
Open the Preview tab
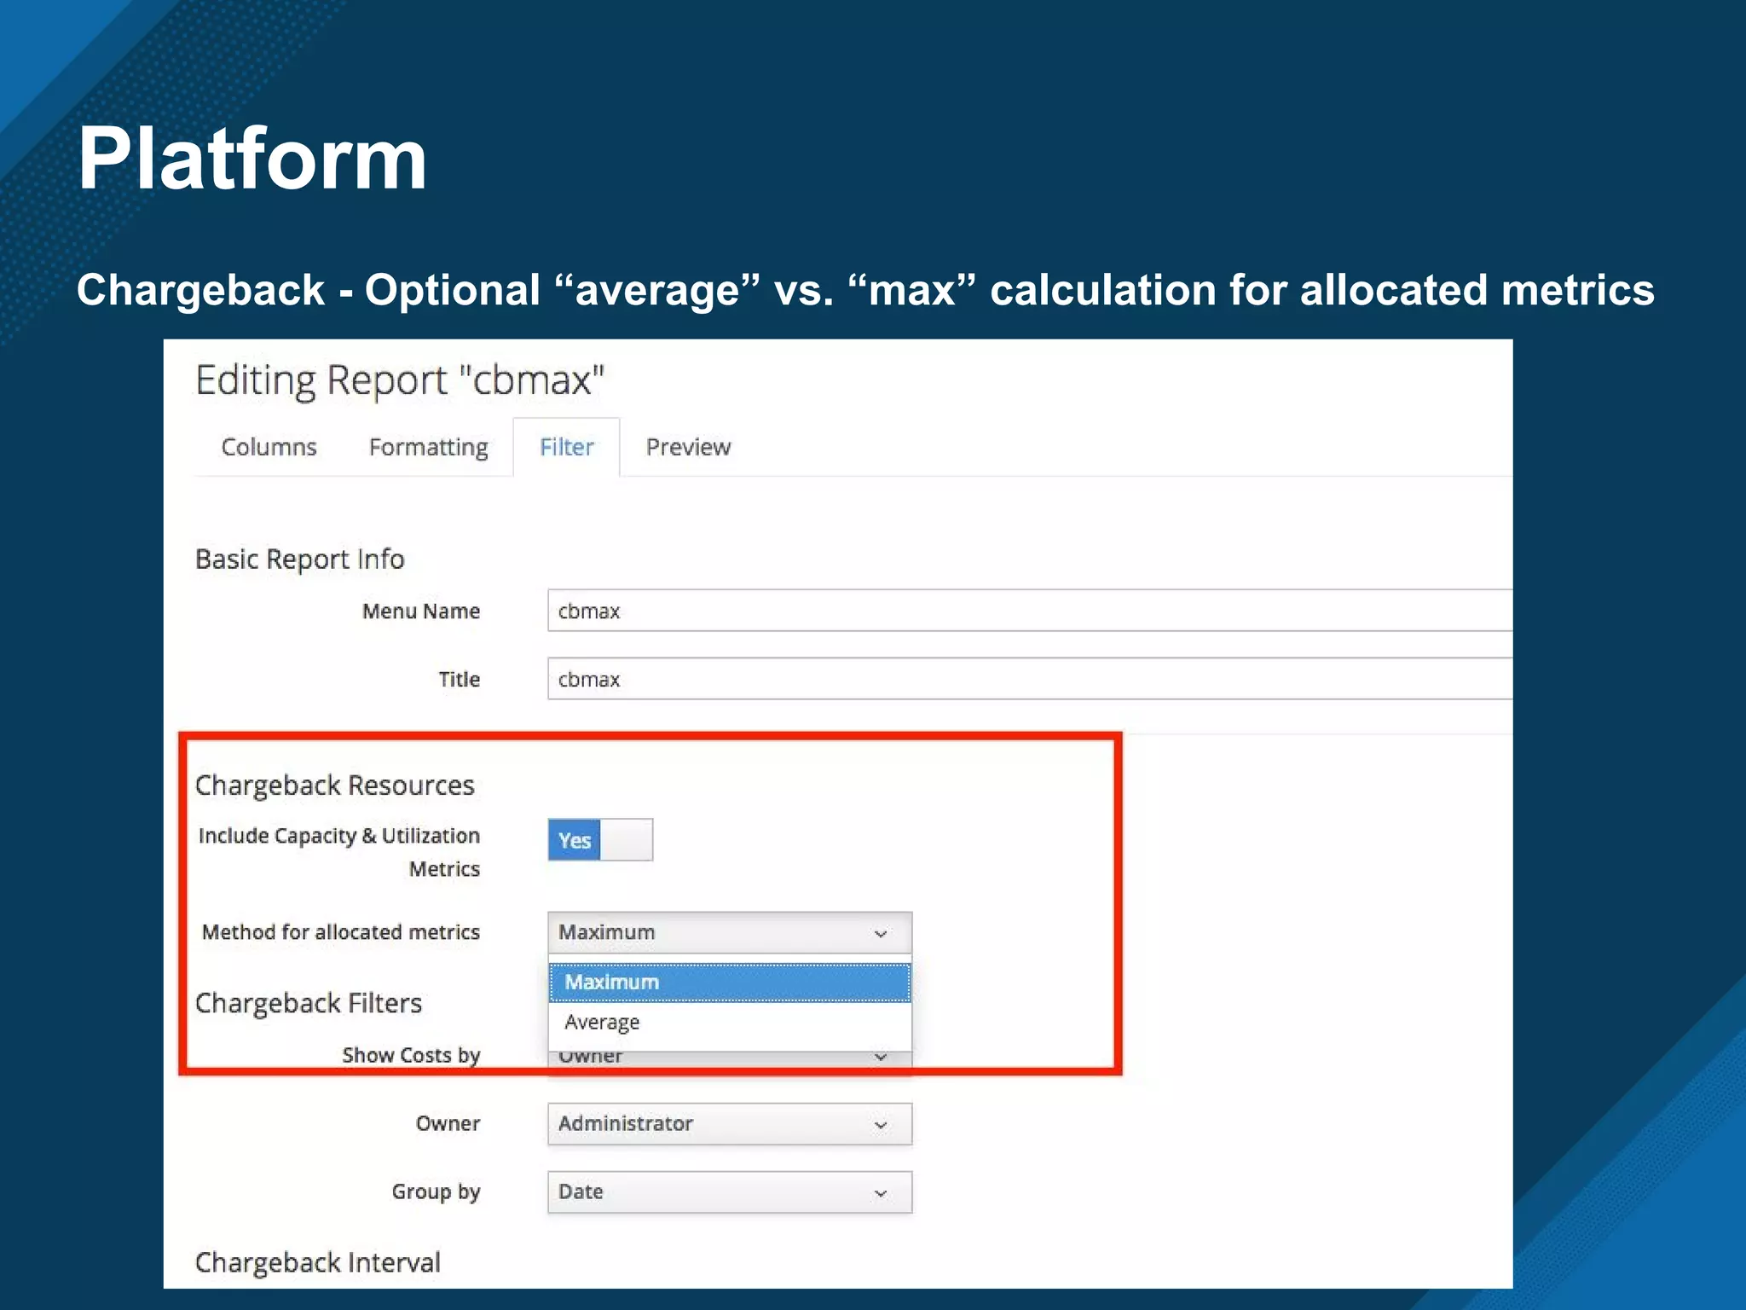tap(688, 447)
